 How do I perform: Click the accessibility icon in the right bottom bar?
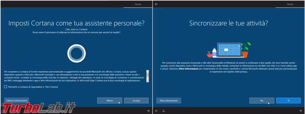pos(157,111)
